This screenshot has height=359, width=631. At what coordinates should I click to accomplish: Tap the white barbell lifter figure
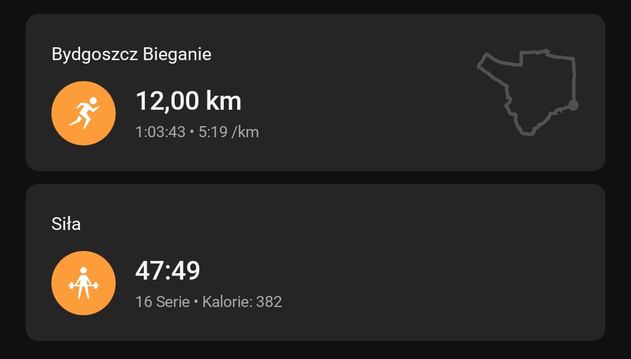coord(84,283)
